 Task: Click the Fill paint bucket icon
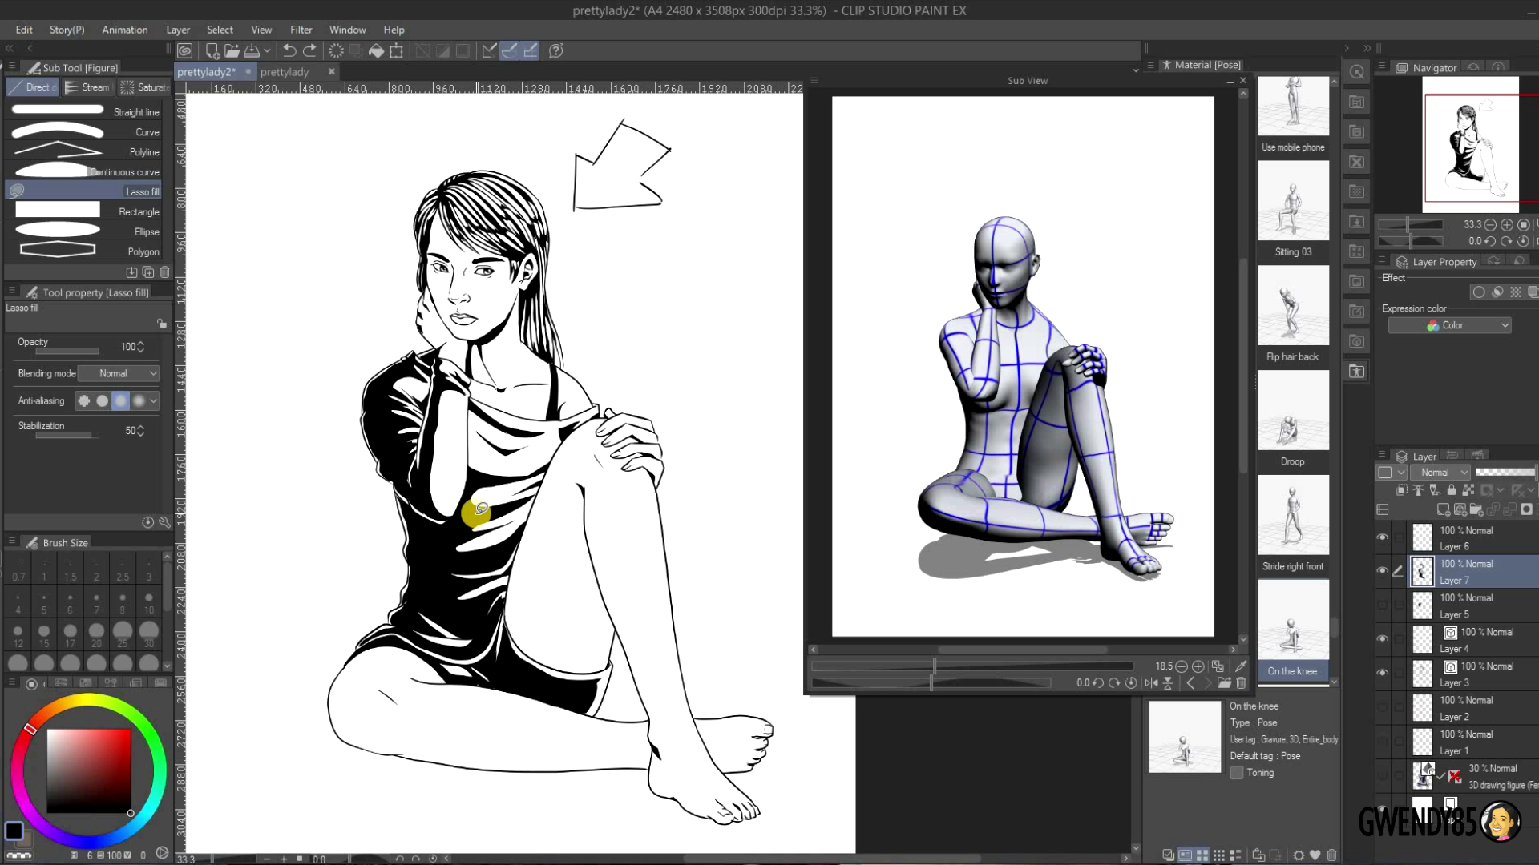[x=376, y=50]
